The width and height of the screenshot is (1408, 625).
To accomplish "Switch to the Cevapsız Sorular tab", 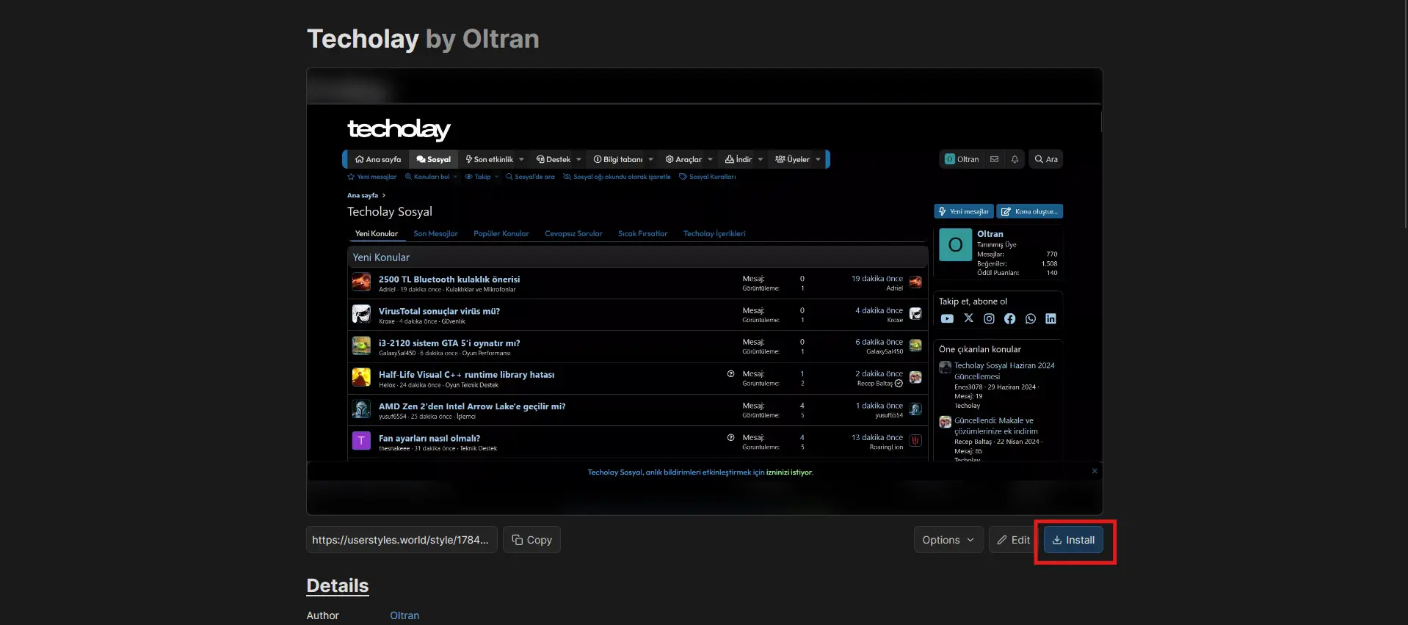I will [573, 234].
